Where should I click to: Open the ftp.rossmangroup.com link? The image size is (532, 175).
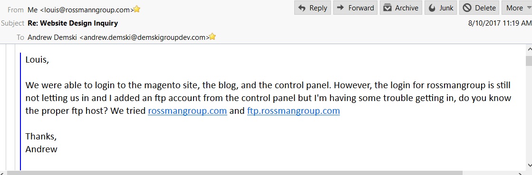(x=293, y=111)
